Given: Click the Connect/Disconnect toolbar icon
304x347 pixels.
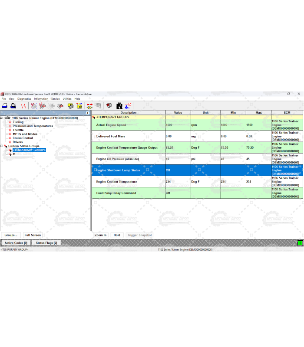Looking at the screenshot, I should 128,105.
